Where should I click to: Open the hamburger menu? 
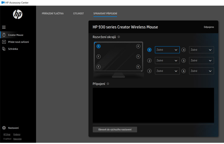pyautogui.click(x=4, y=27)
